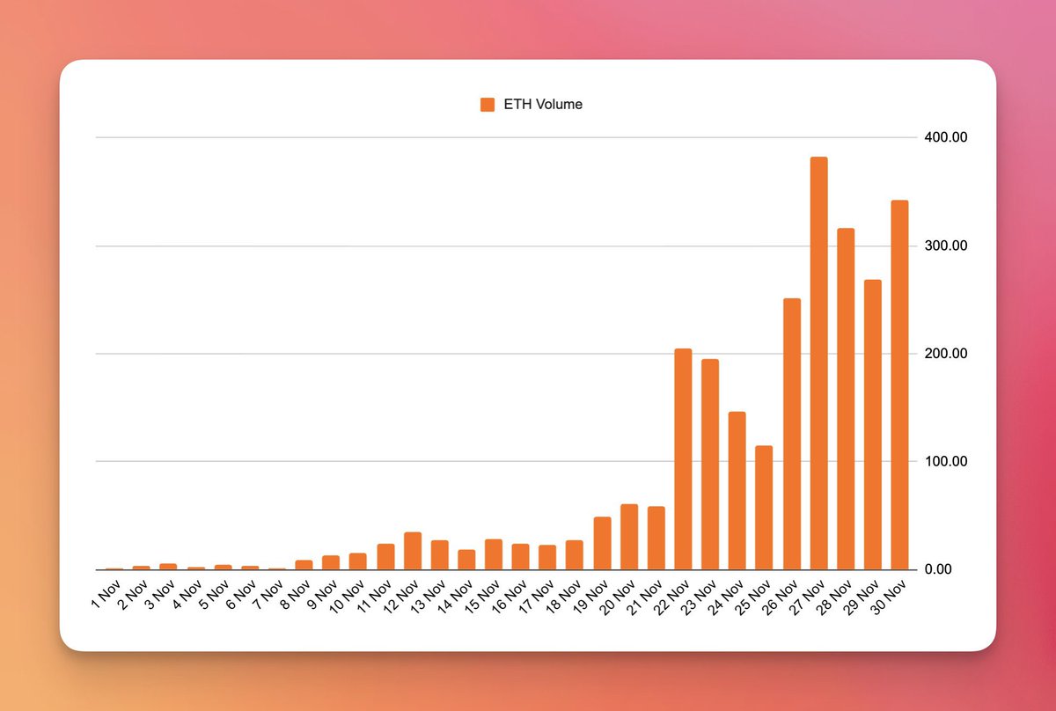Screen dimensions: 1056x711
Task: Select the bar for 25 Nov
Action: coord(764,508)
